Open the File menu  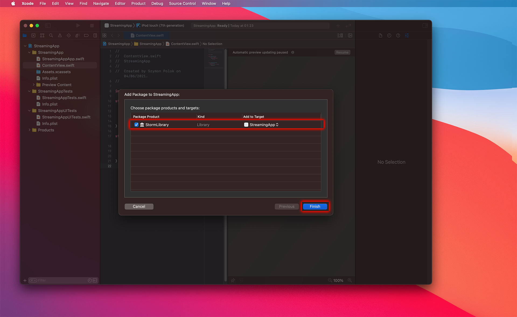point(43,3)
